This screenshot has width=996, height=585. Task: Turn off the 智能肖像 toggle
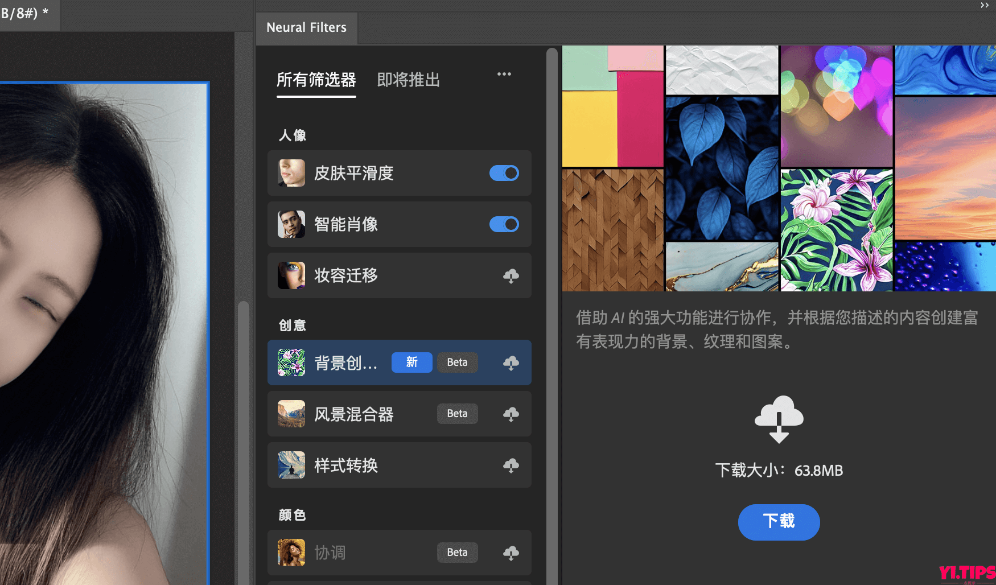pyautogui.click(x=504, y=224)
